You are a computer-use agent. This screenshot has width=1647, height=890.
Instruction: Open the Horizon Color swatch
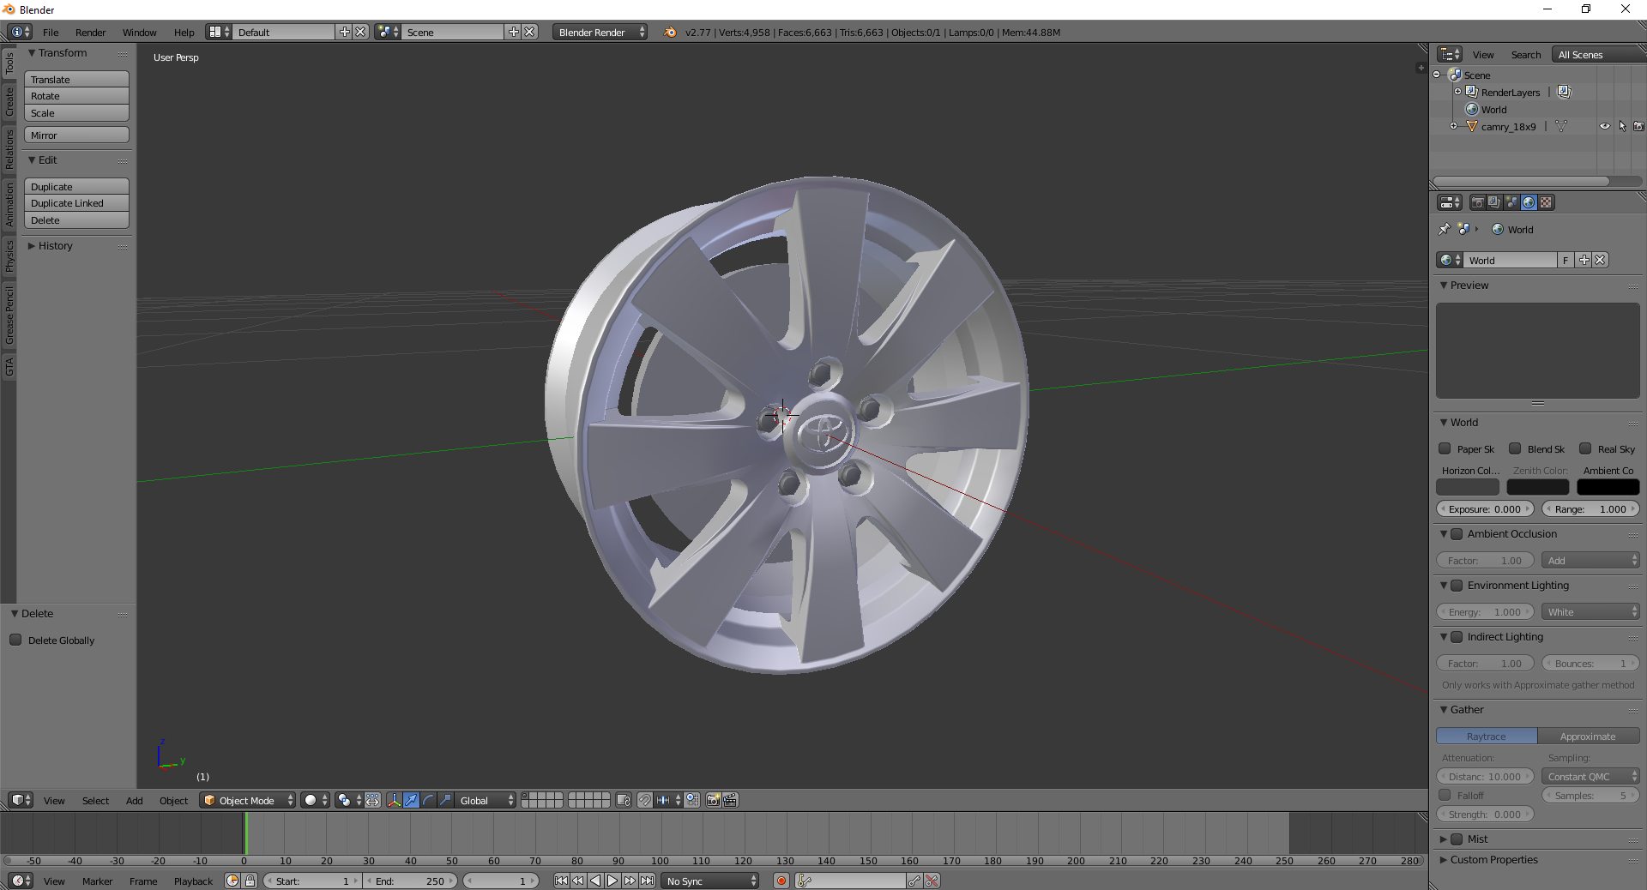(x=1468, y=487)
